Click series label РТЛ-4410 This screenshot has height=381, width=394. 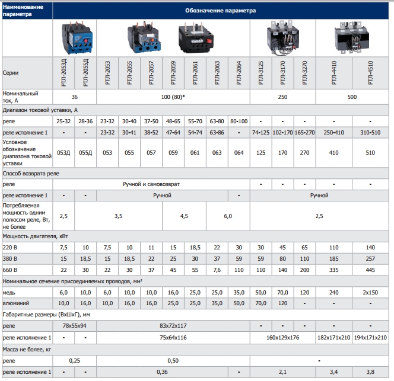tap(334, 73)
